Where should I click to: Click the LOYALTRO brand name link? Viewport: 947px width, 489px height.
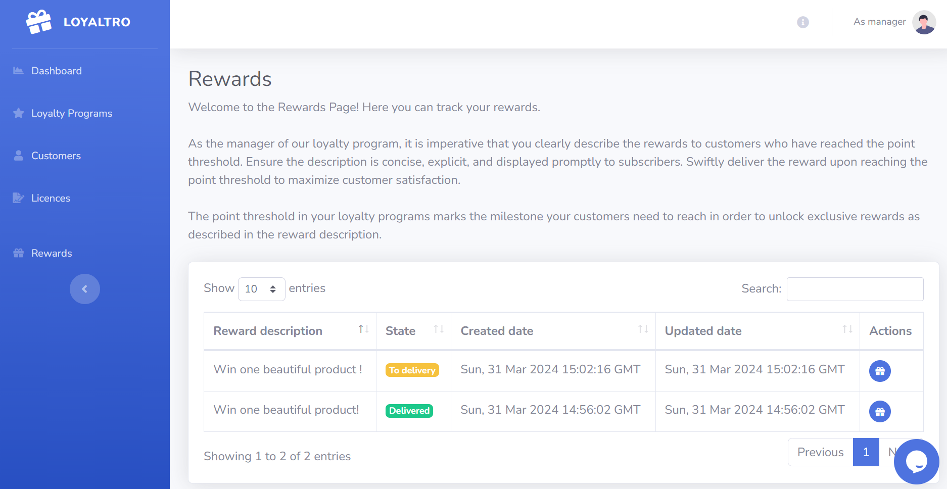pos(97,22)
